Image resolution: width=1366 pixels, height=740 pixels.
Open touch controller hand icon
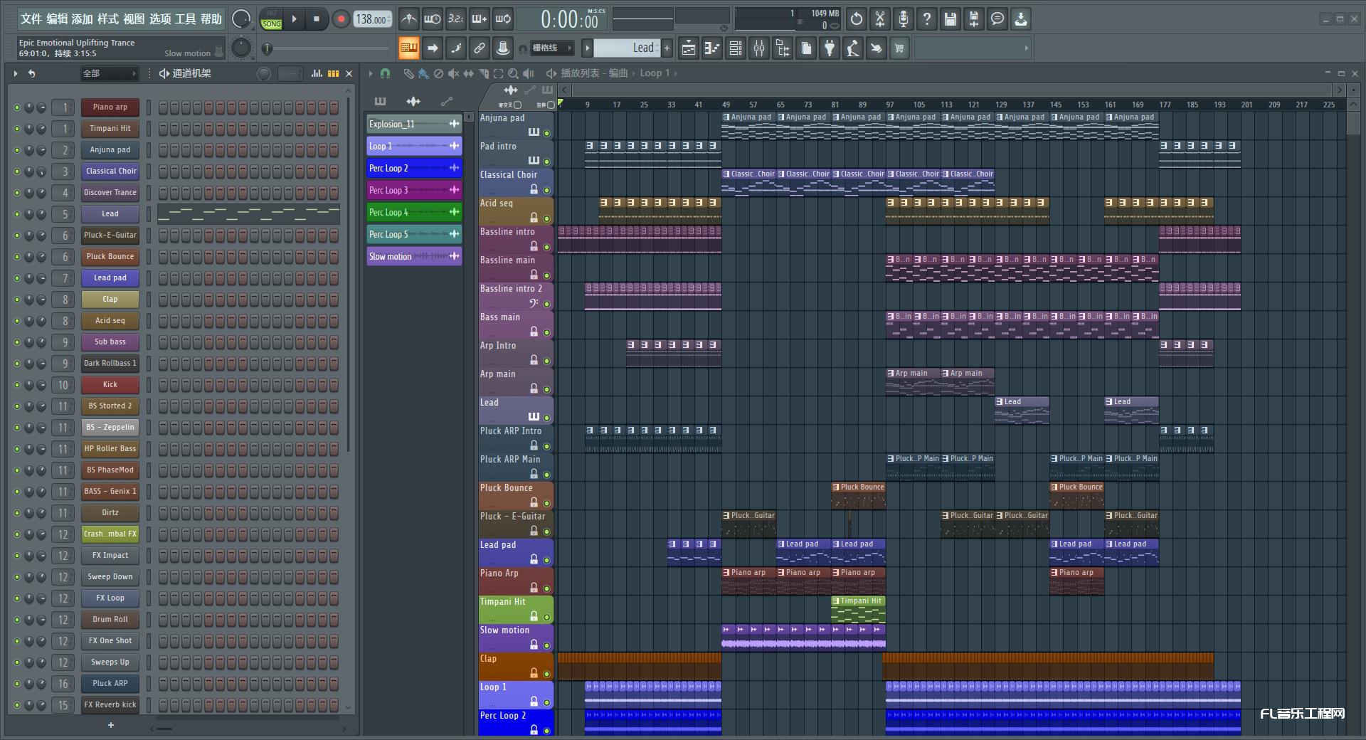877,48
